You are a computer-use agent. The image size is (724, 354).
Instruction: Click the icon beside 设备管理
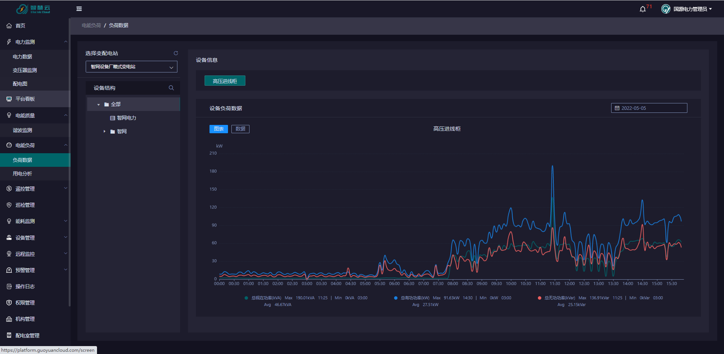9,238
